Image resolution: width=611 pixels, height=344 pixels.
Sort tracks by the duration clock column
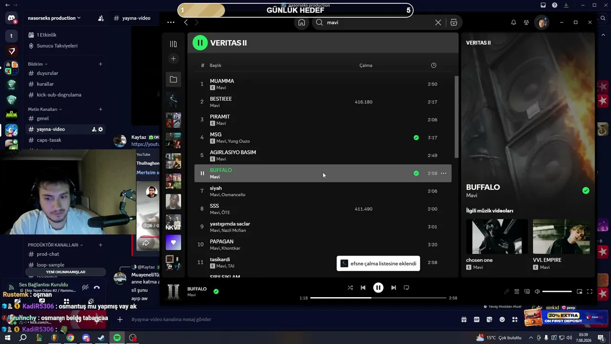(433, 65)
